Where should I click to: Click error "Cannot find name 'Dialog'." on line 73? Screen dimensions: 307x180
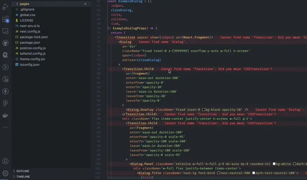pos(163,42)
